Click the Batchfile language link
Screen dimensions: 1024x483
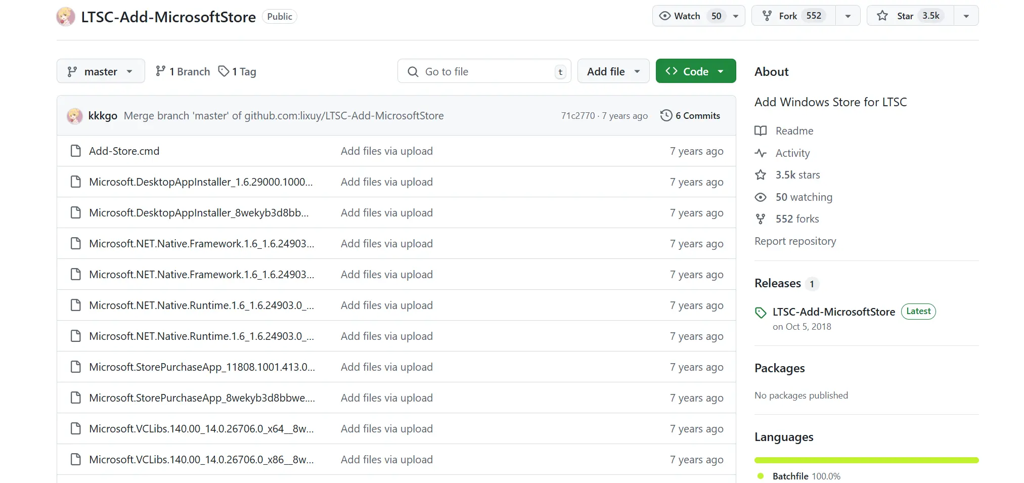click(x=806, y=476)
